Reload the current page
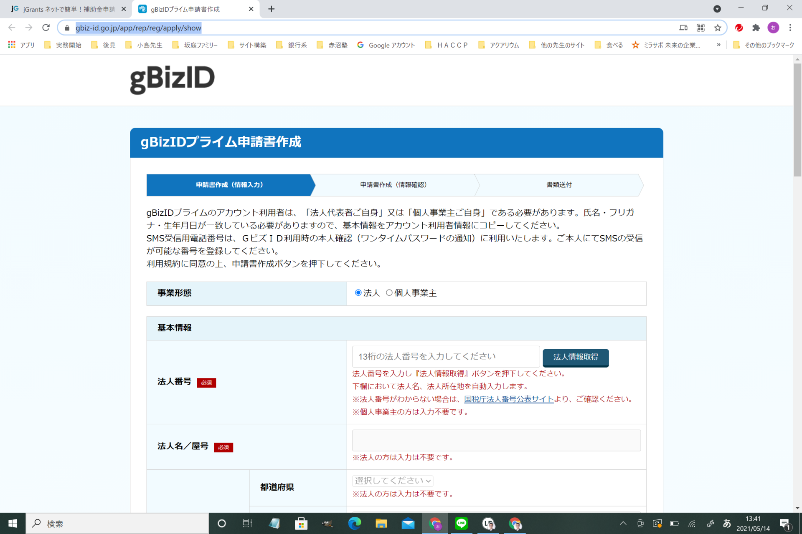Screen dimensions: 802x534 (46, 28)
